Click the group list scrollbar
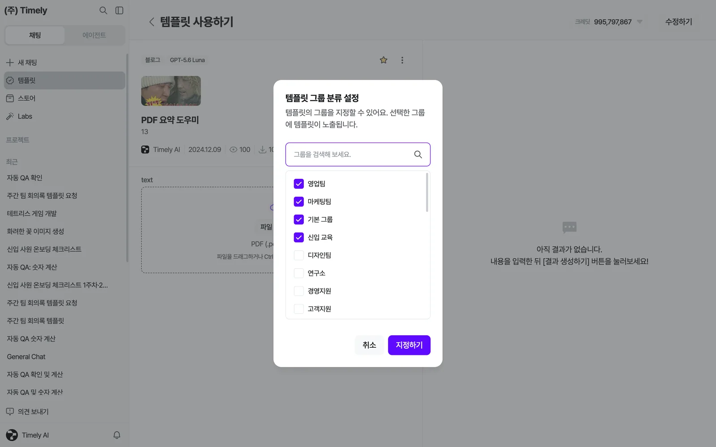This screenshot has width=716, height=447. (427, 192)
